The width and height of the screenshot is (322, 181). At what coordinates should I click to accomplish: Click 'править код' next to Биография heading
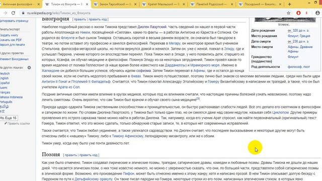tap(98, 19)
